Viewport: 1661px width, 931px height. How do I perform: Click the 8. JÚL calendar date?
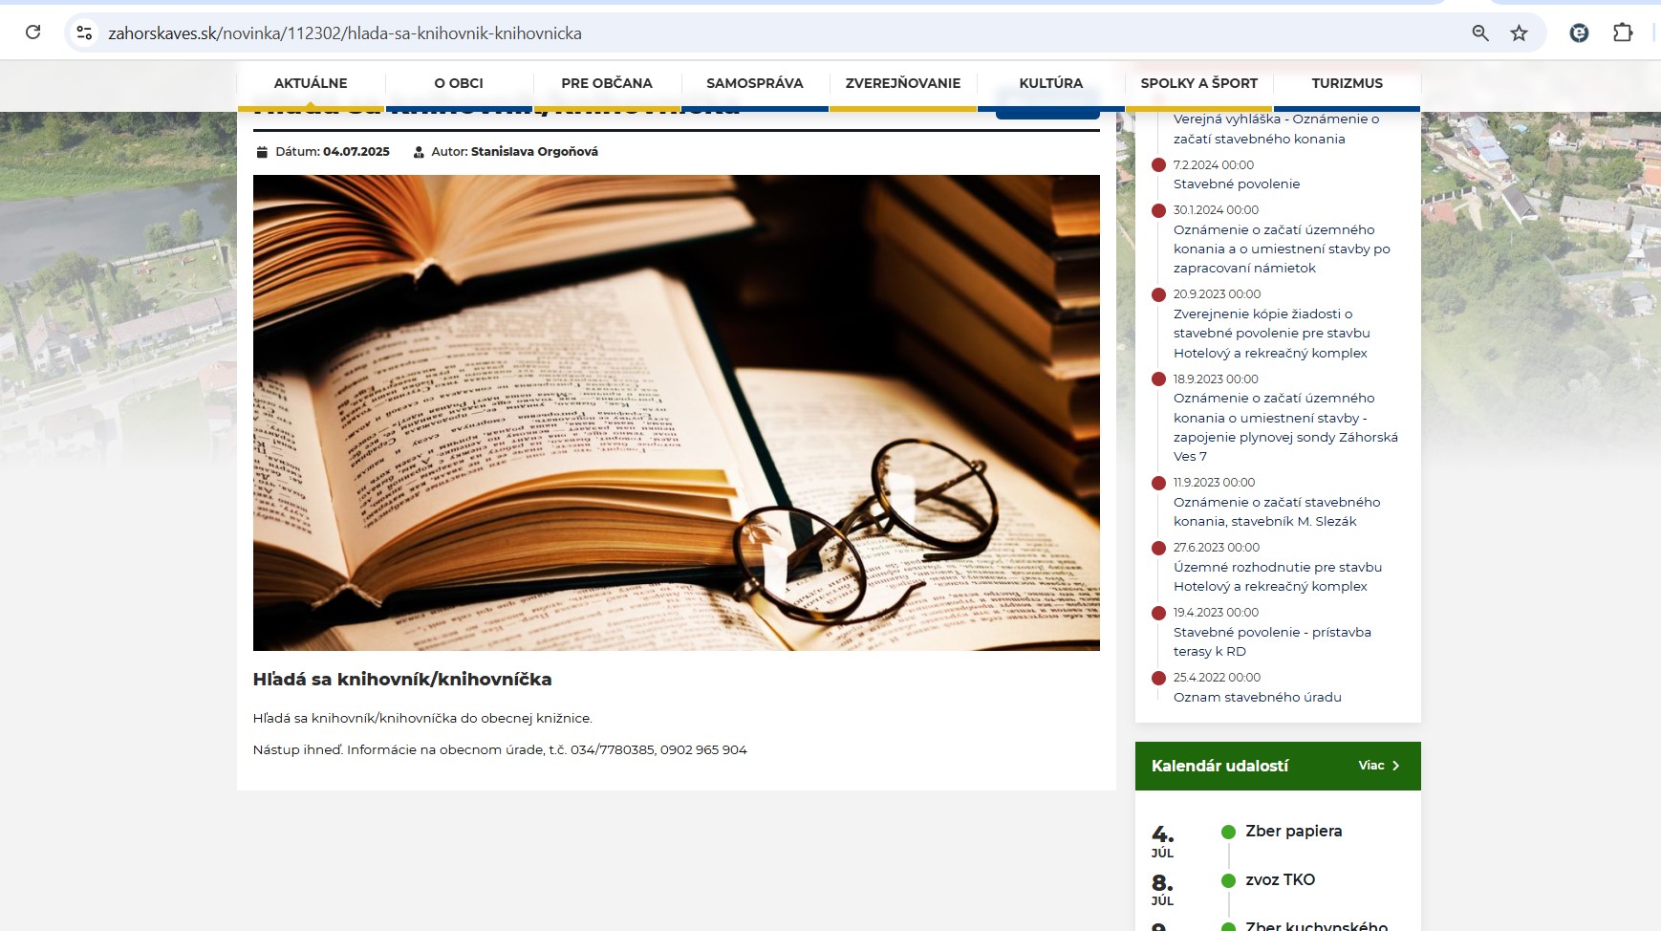pos(1163,889)
